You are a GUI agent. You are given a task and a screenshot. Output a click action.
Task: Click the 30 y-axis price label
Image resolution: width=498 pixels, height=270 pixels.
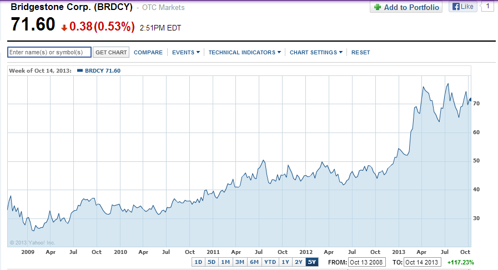pos(476,218)
